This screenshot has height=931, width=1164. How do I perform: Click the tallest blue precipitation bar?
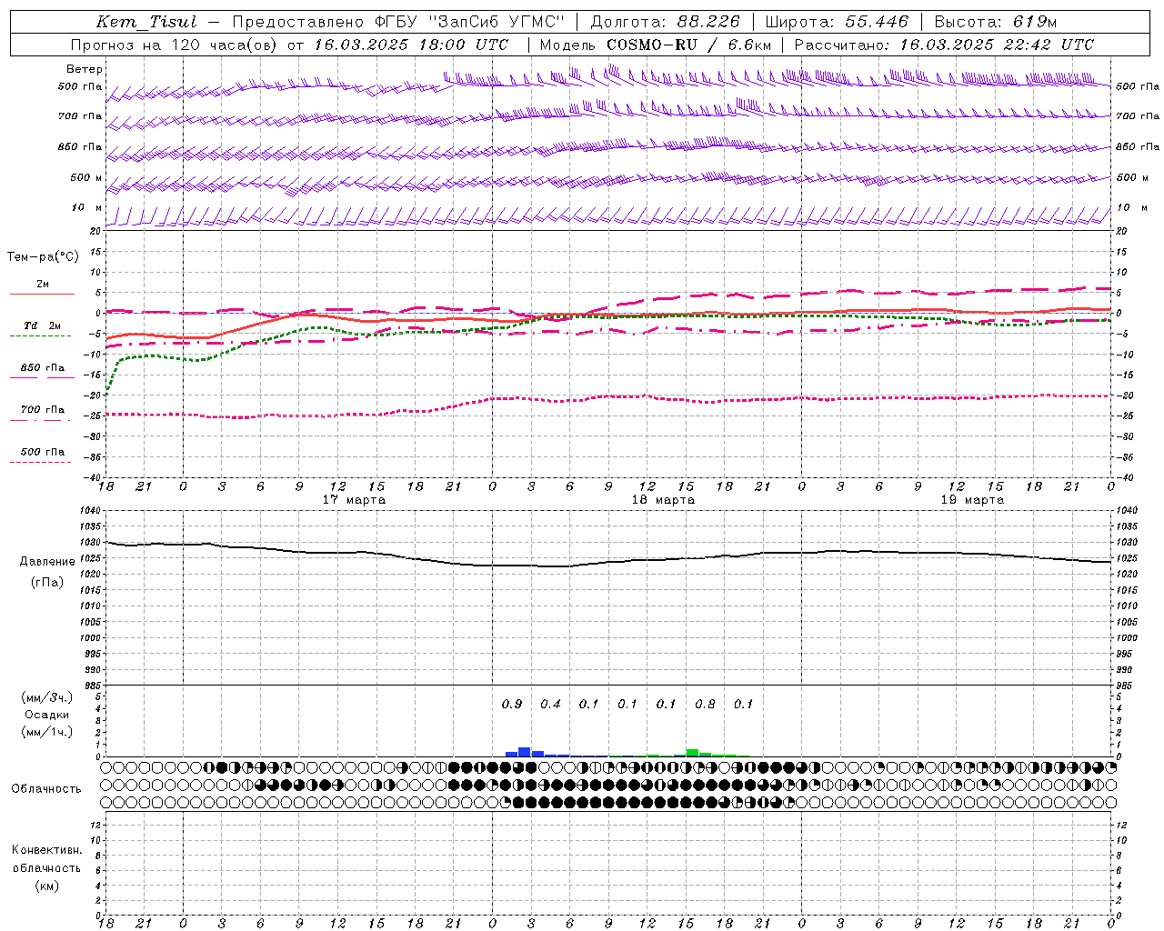pos(524,752)
